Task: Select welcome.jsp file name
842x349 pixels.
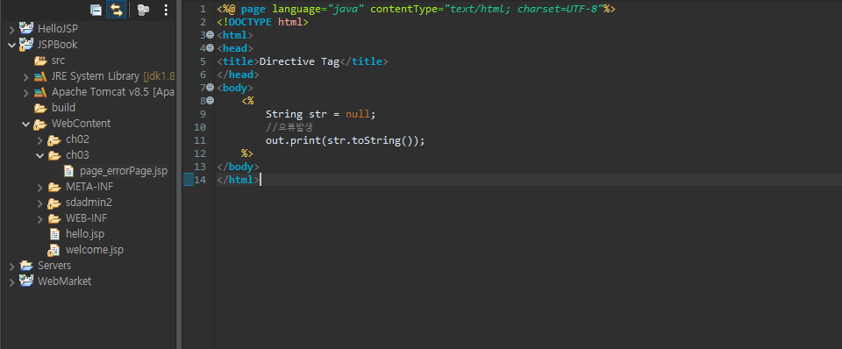Action: click(95, 250)
